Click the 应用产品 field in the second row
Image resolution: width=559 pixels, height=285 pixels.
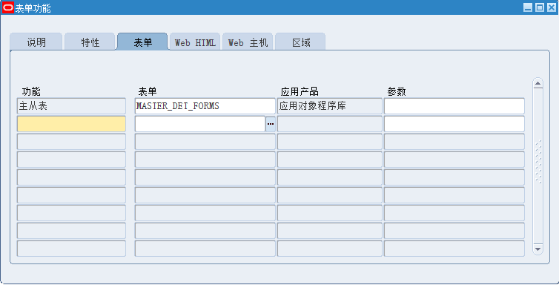click(329, 124)
